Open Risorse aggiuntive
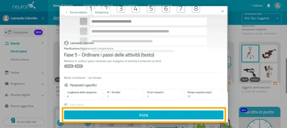 click(x=22, y=106)
